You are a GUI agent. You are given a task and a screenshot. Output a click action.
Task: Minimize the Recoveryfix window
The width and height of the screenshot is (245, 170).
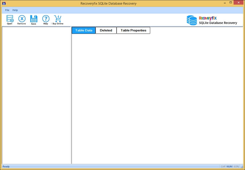click(225, 3)
